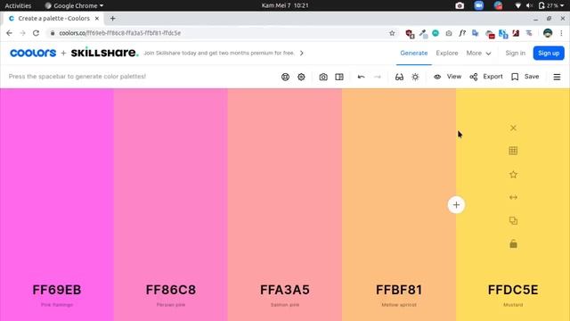
Task: Open the secondary info column icon
Action: [x=339, y=77]
